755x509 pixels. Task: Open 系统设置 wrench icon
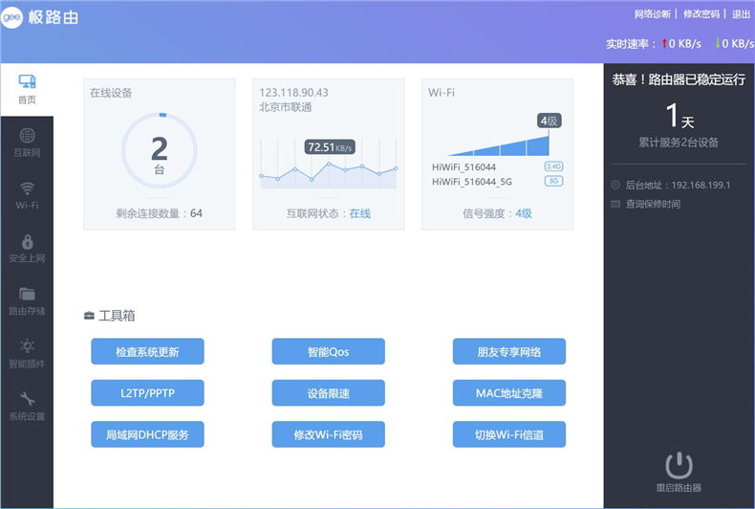pos(27,399)
